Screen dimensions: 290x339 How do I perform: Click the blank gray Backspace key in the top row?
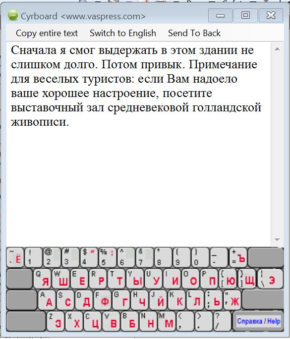266,258
